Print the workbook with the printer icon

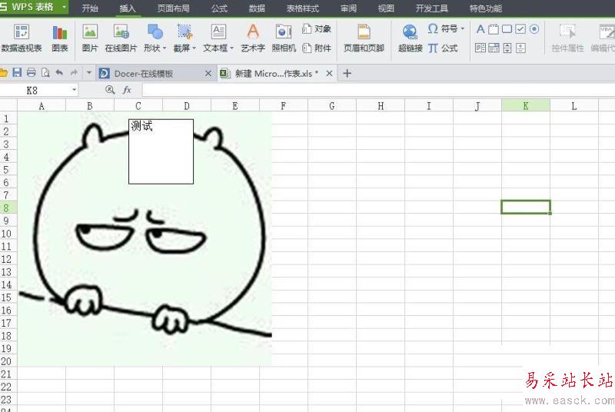tap(31, 72)
